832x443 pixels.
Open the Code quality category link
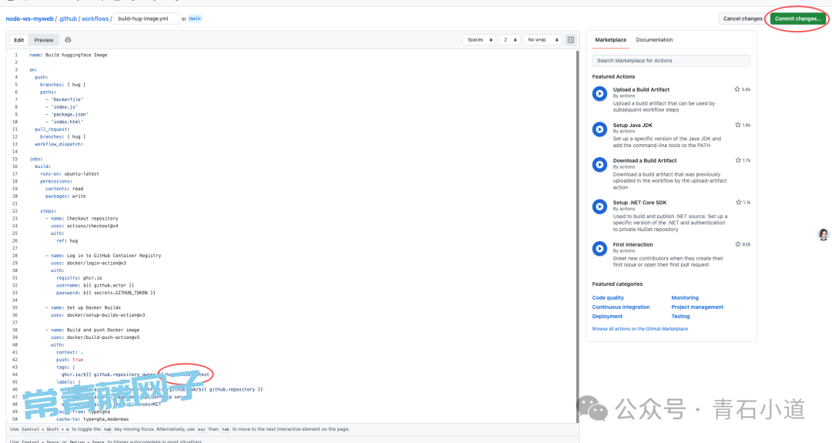point(608,297)
